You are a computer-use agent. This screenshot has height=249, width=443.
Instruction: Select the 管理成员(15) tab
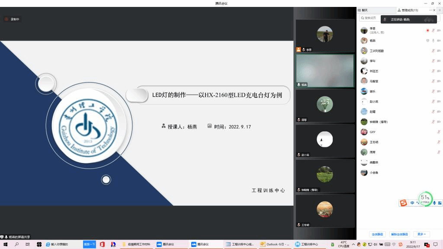[409, 10]
